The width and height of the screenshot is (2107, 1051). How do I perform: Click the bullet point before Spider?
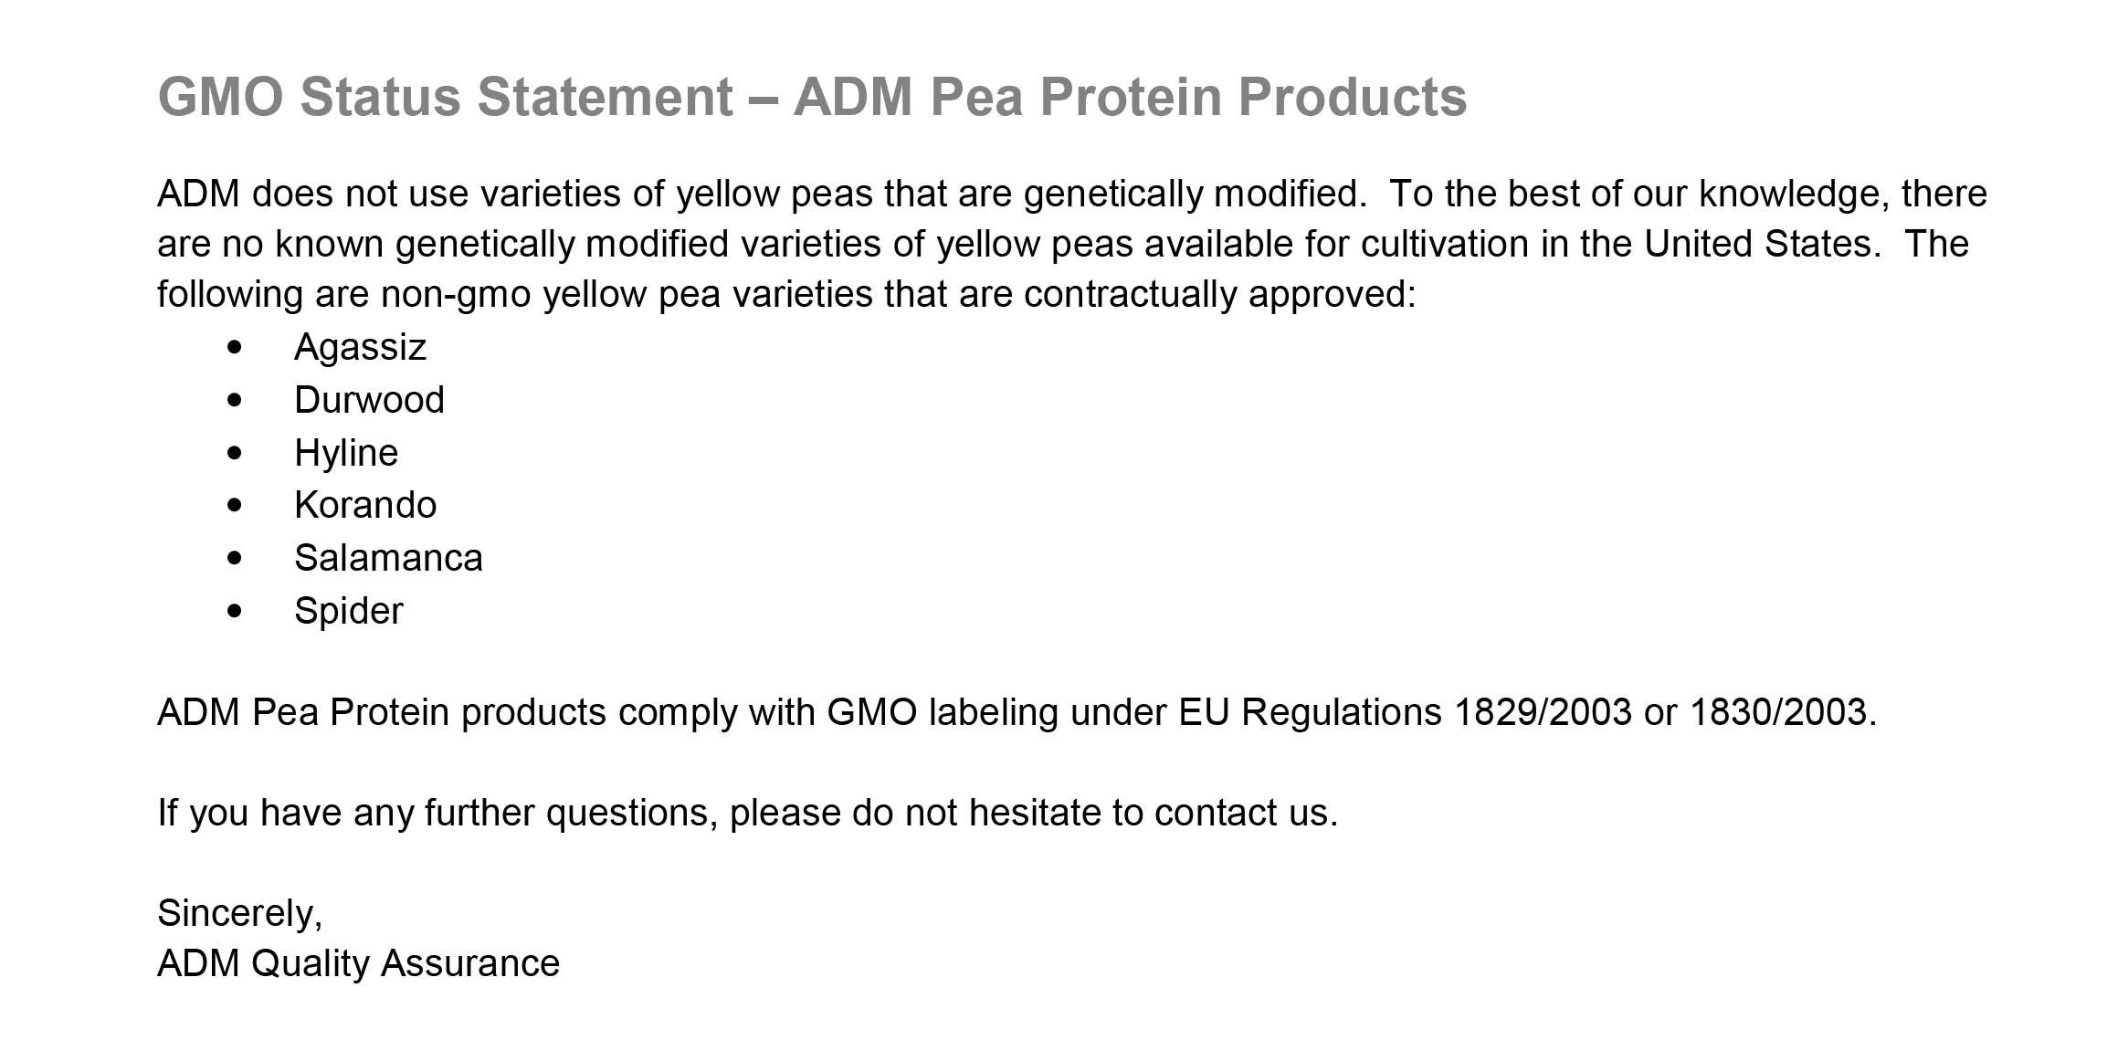pos(235,611)
